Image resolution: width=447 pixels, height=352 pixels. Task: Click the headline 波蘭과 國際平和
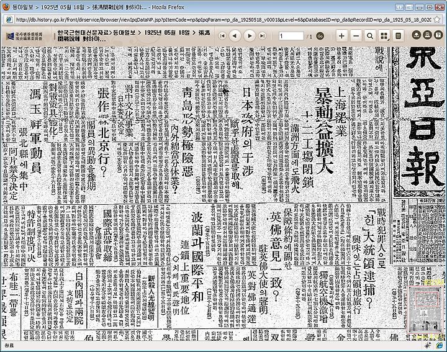tap(197, 256)
